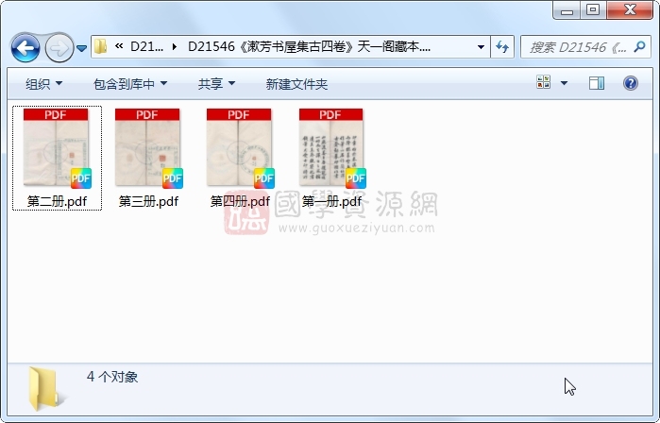Refresh the current folder view

coord(502,46)
